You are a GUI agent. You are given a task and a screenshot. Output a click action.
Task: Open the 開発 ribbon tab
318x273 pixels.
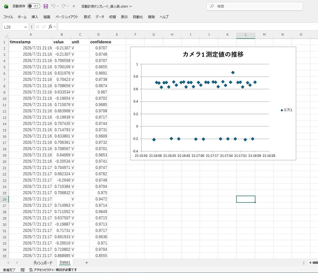point(152,17)
